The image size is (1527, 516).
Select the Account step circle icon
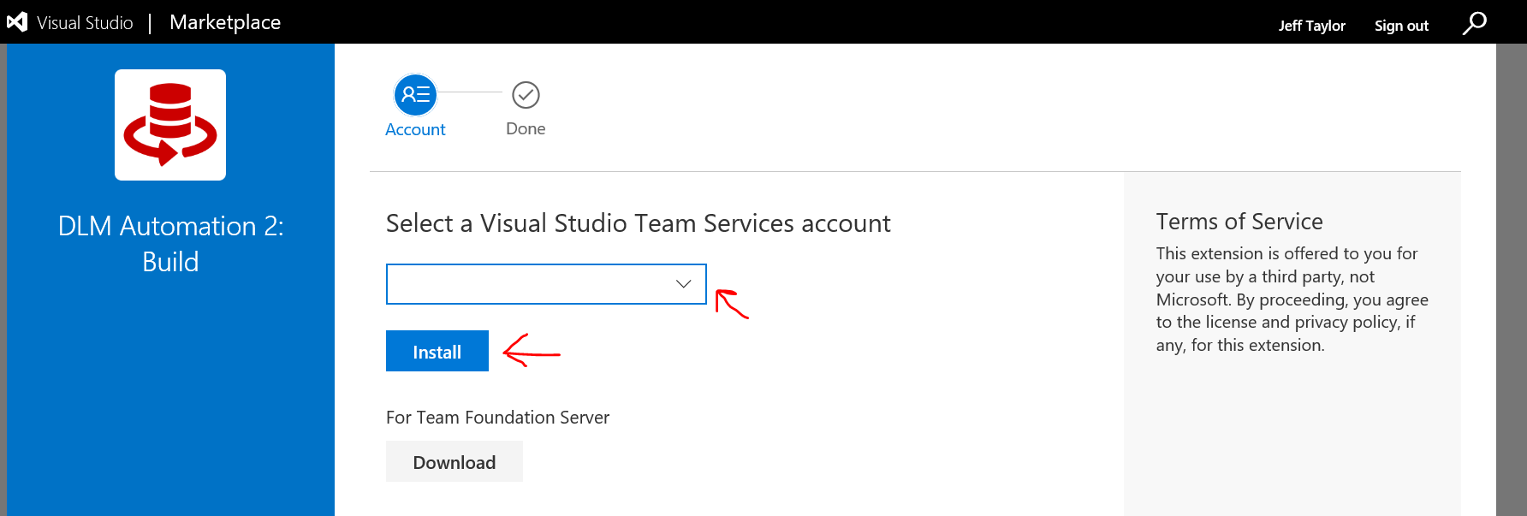tap(415, 94)
